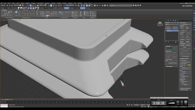Select the Unlink Selection tool
195x110 pixels.
pos(9,5)
